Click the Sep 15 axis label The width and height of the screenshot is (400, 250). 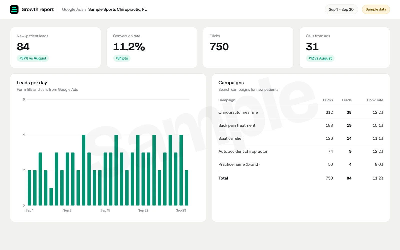pos(105,210)
